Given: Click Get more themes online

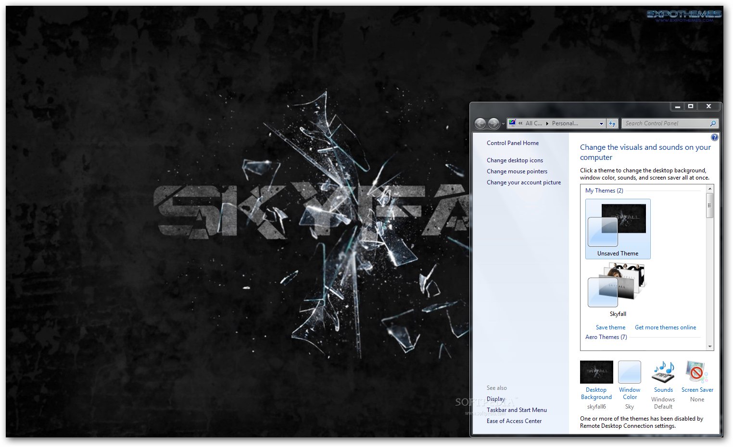Looking at the screenshot, I should 665,327.
